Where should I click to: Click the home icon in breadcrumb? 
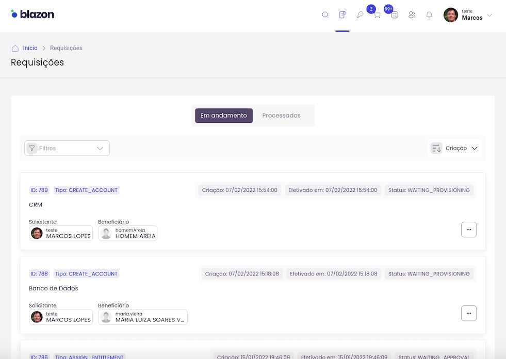pyautogui.click(x=15, y=48)
